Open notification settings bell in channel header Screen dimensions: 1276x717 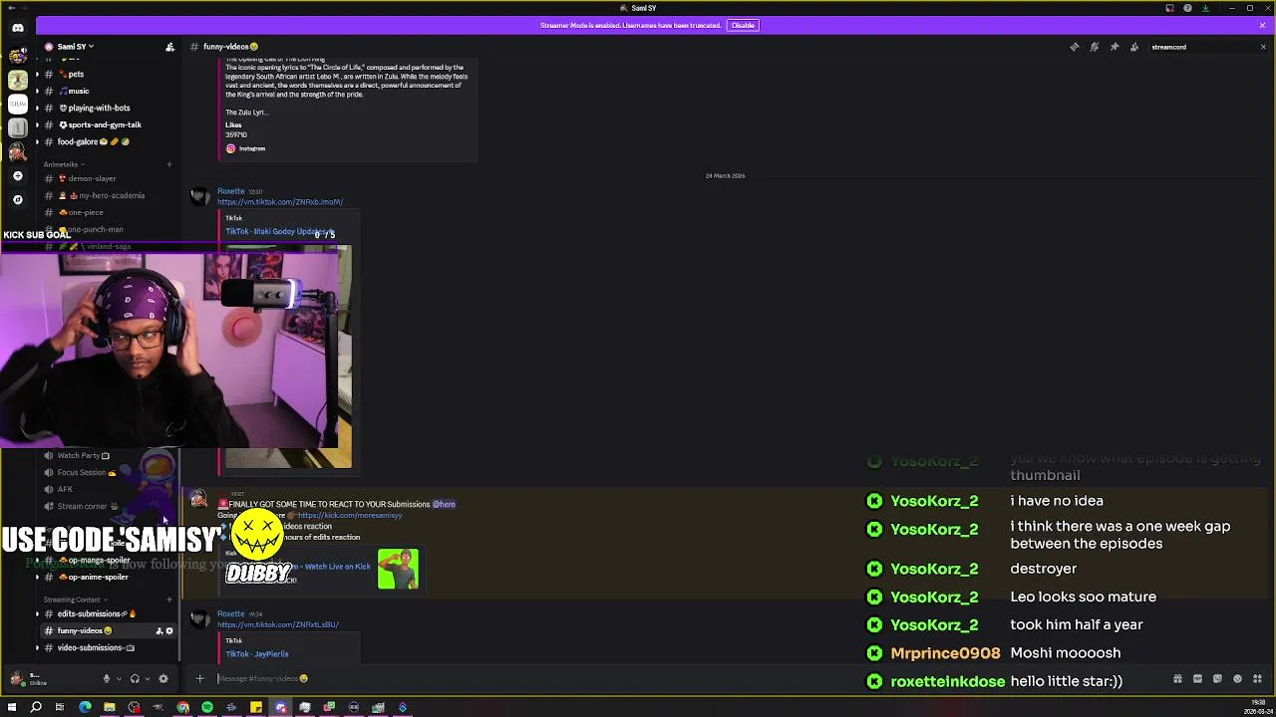[x=1094, y=47]
